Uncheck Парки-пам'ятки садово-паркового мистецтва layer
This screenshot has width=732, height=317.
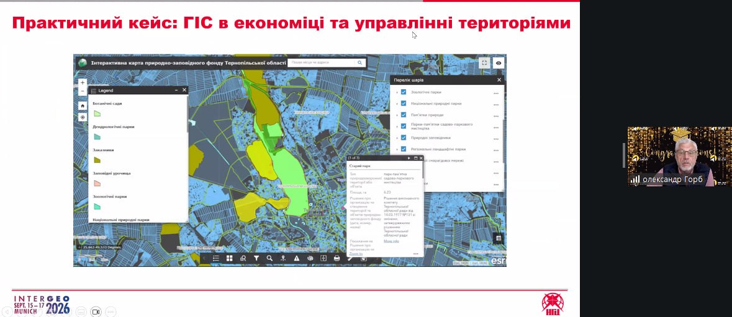pos(404,126)
